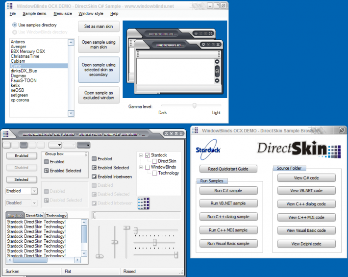The width and height of the screenshot is (348, 277).
Task: Click the Stardock text list horizontal scrollbar thumb
Action: [30, 260]
